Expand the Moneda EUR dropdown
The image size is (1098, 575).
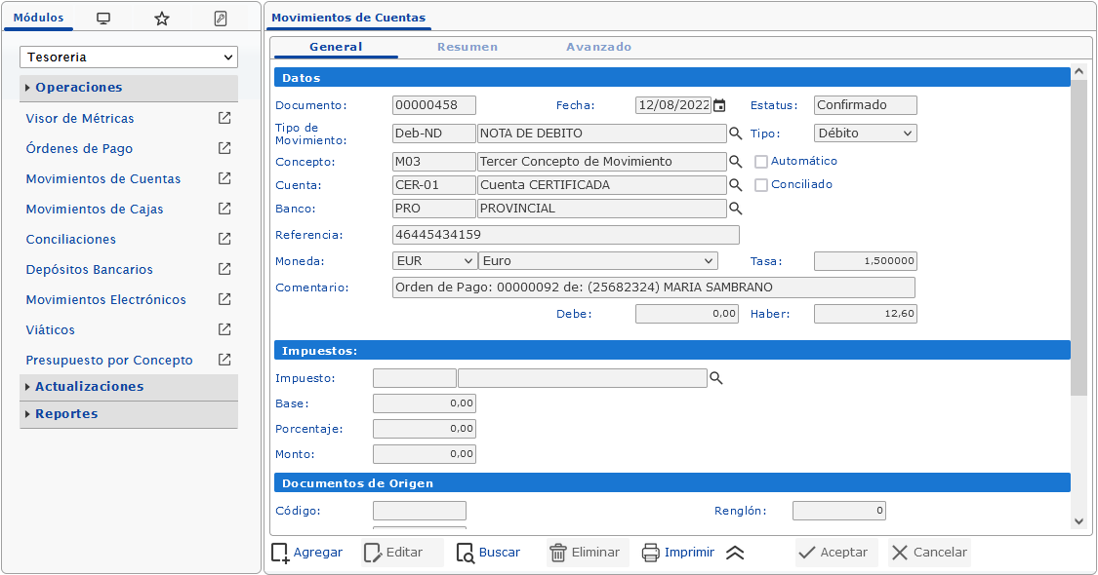point(434,261)
